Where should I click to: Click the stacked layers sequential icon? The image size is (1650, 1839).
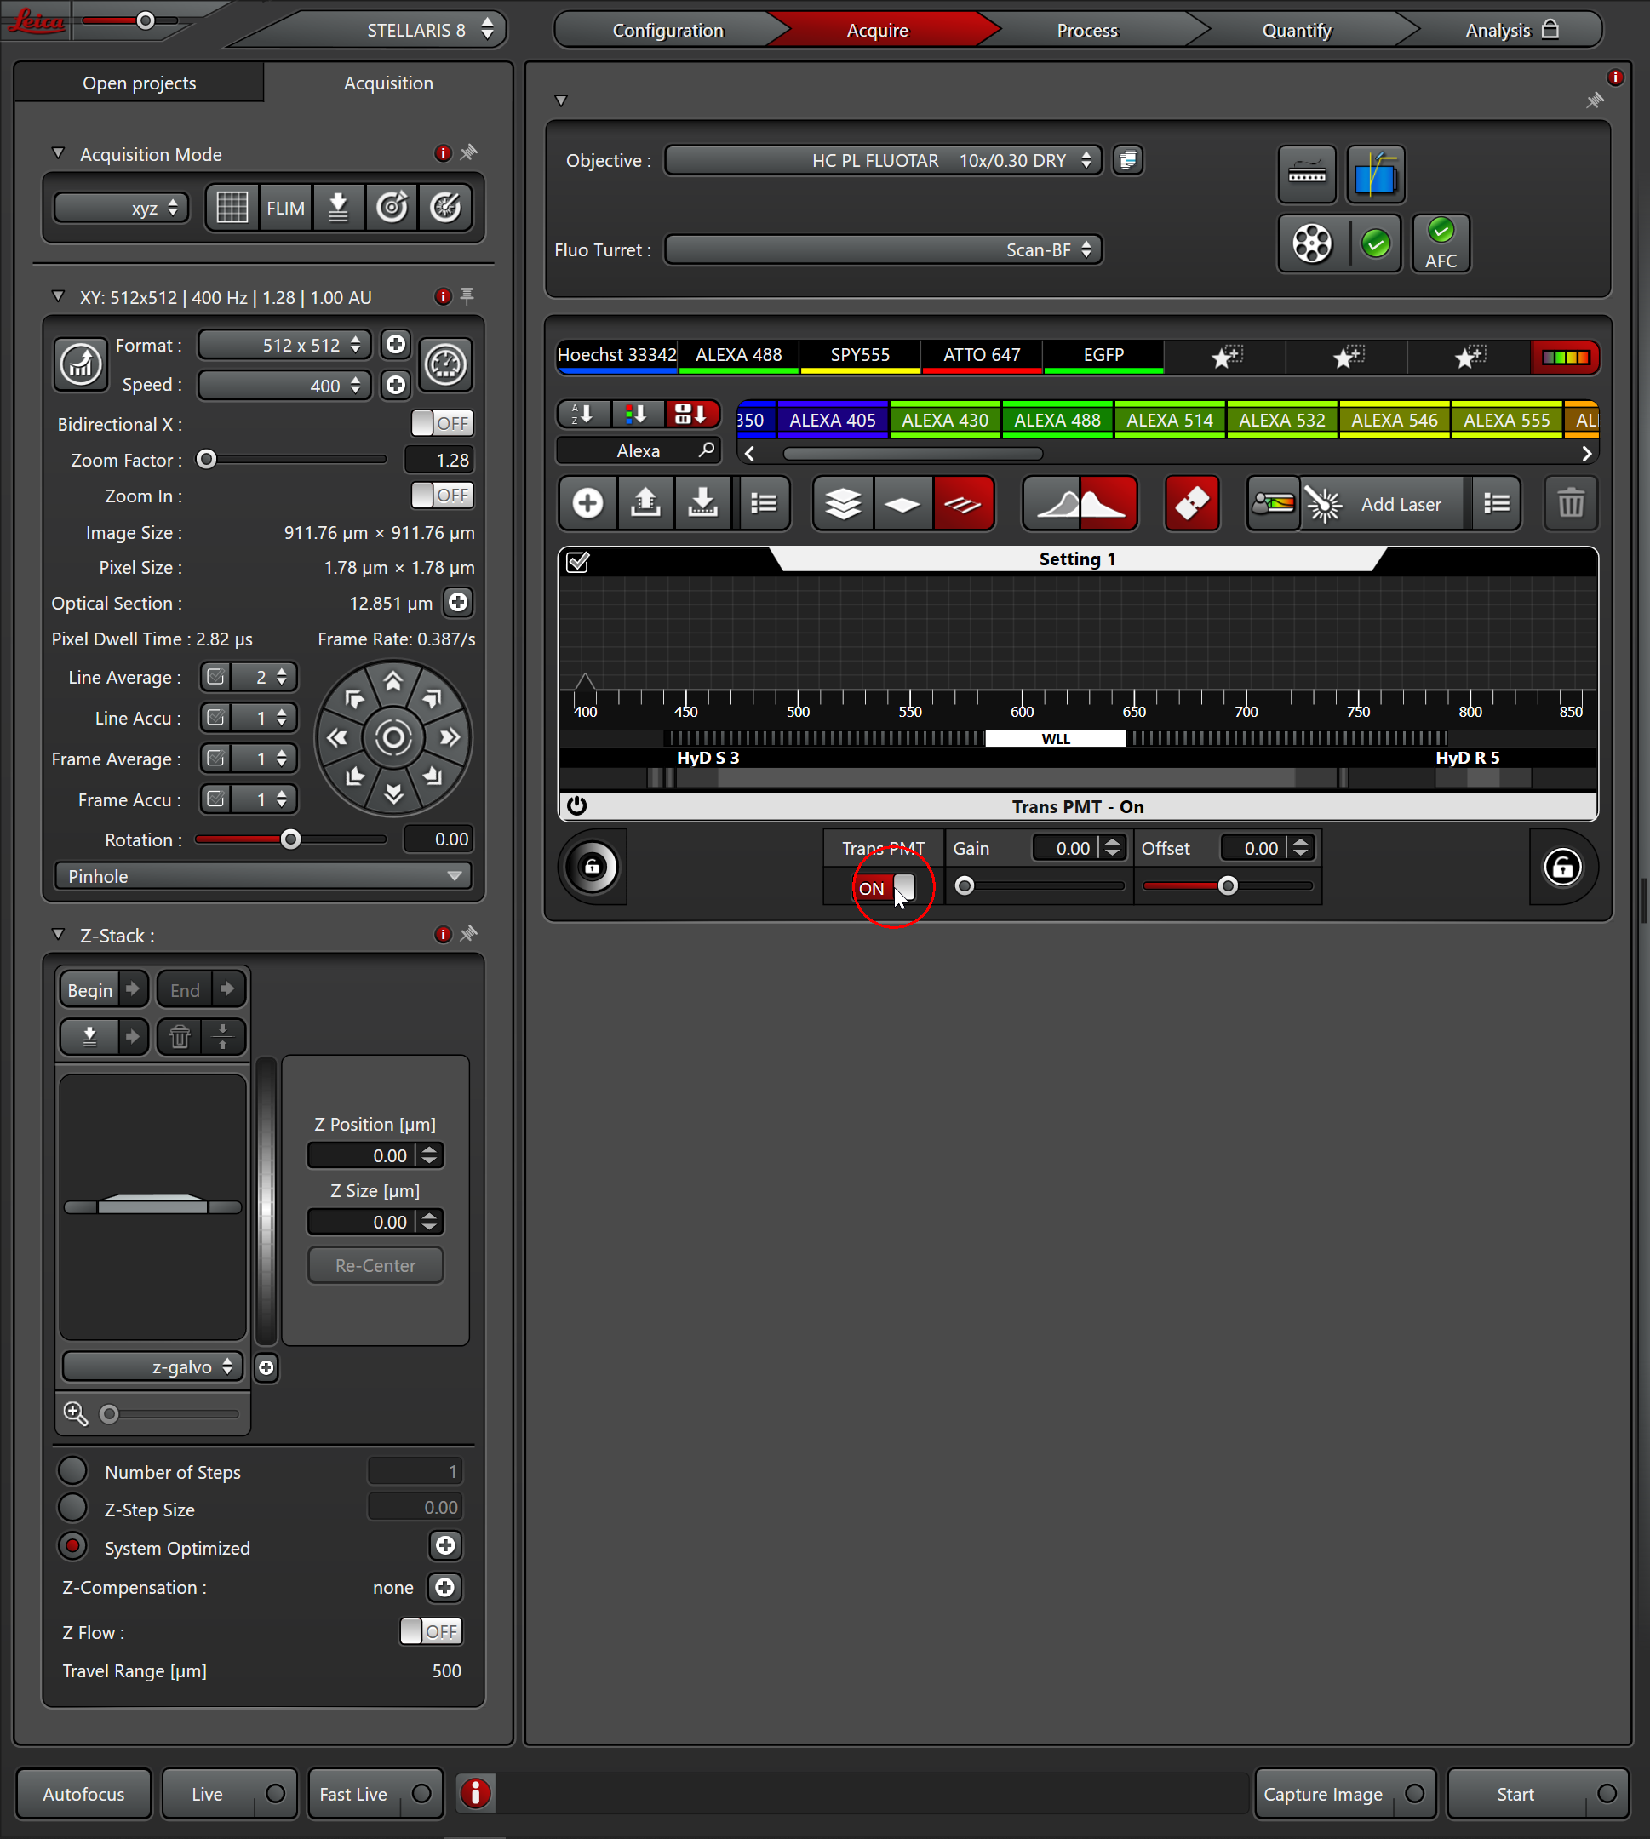coord(843,503)
